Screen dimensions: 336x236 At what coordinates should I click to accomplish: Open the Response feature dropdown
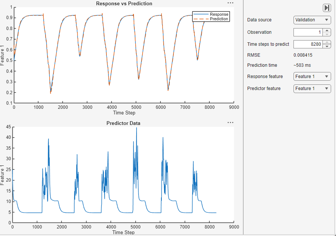312,76
